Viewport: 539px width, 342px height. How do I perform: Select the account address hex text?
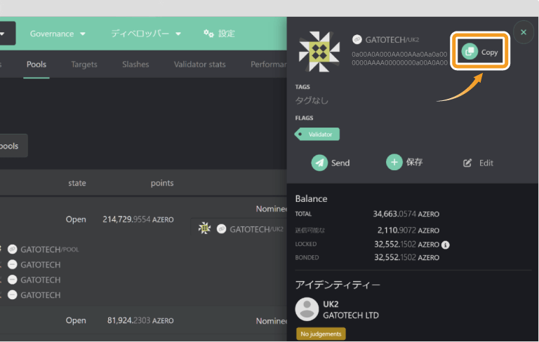399,58
